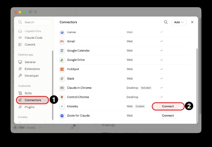Viewport: 212px width, 147px height.
Task: Open Plugins in the Customize section
Action: 32,107
